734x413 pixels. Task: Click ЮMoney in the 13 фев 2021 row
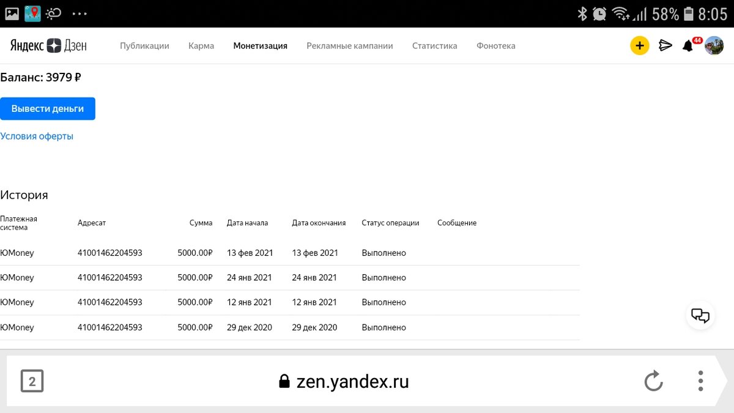17,253
